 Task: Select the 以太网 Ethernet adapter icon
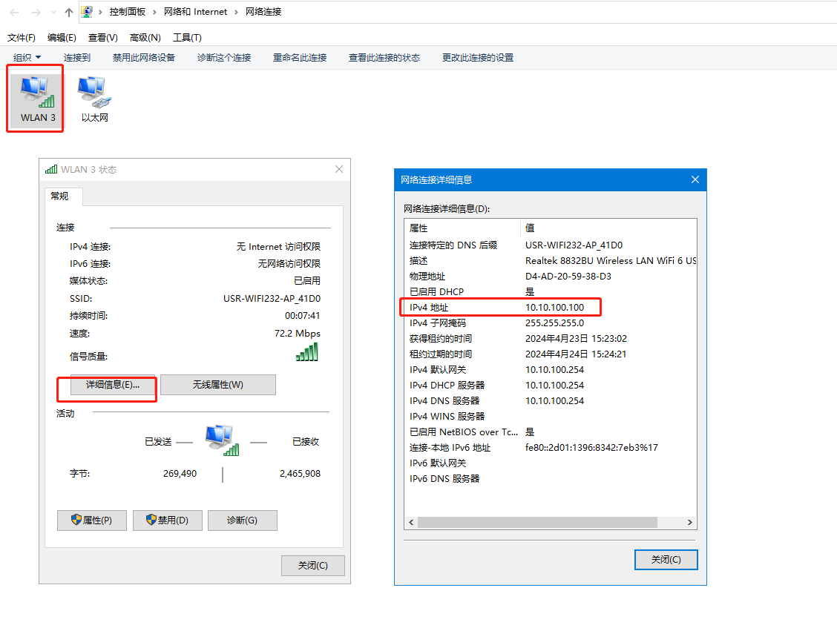click(94, 99)
